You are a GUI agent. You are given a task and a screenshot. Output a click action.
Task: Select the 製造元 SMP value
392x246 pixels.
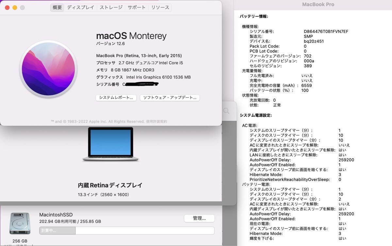coord(308,36)
